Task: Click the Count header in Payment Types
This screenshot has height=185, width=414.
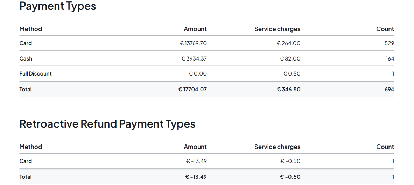Action: [x=385, y=29]
